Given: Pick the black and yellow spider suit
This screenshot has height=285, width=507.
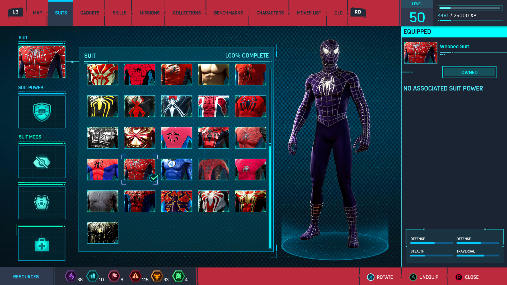Looking at the screenshot, I should click(x=103, y=106).
